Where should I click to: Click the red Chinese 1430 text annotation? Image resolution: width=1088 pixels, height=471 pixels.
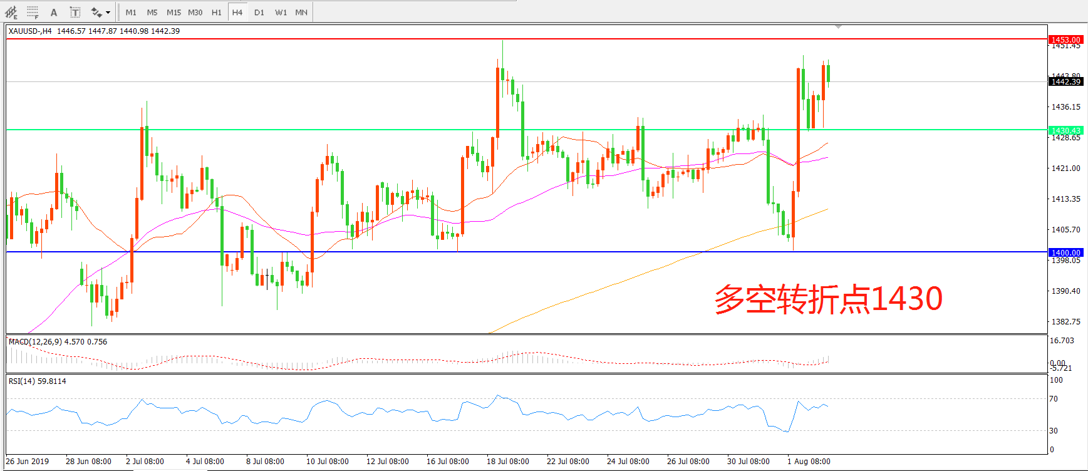tap(828, 299)
